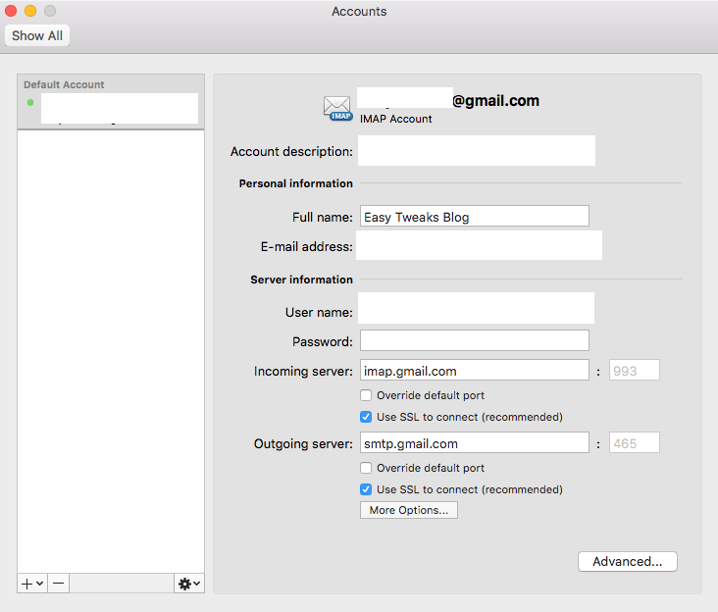Click the User name field

tap(477, 308)
